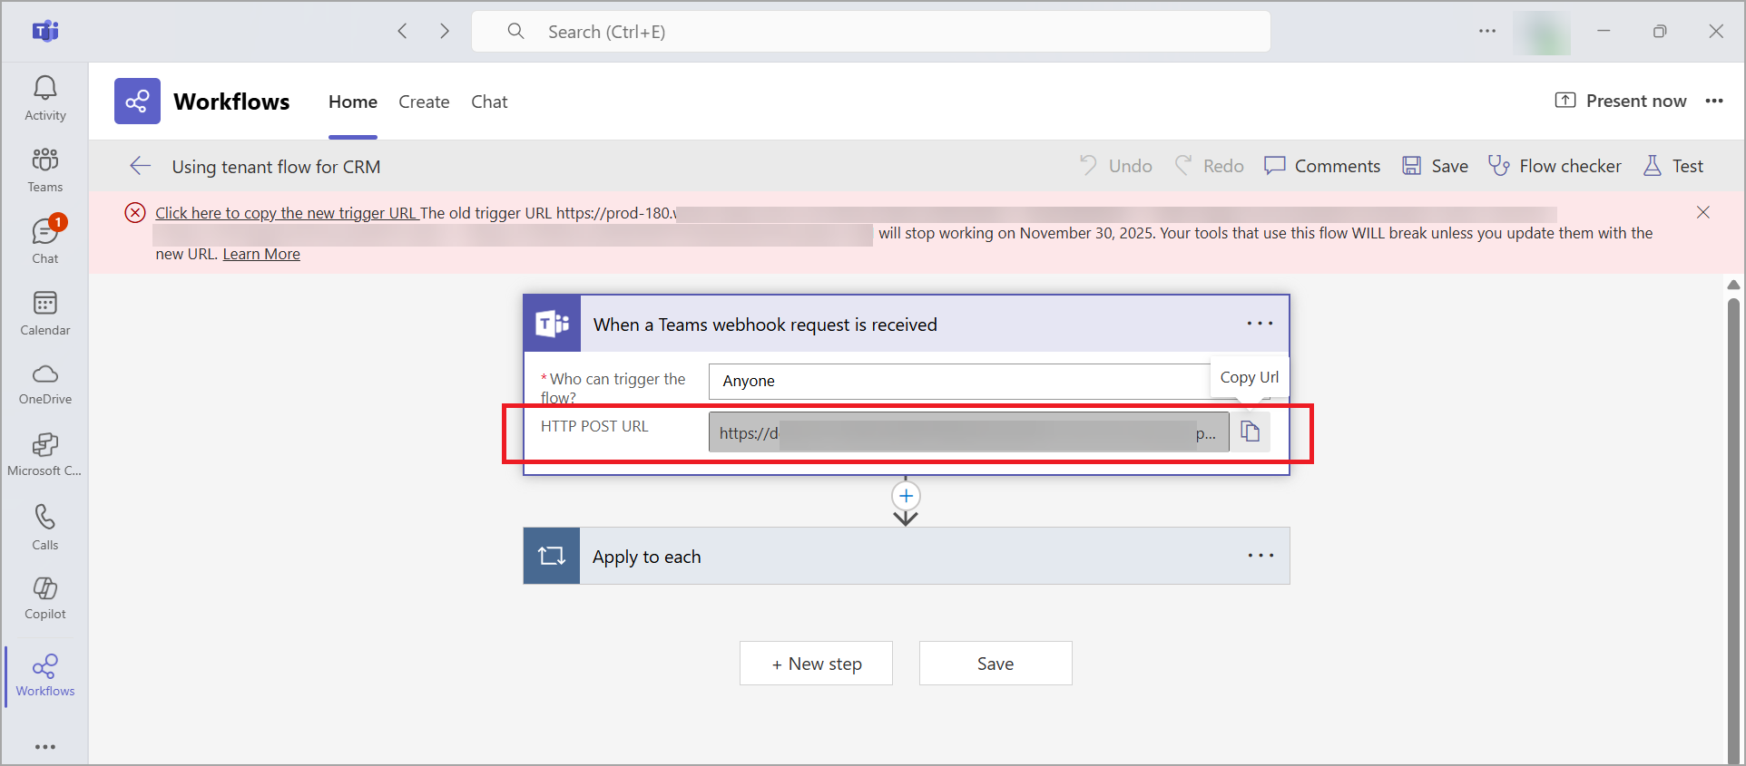Click the Workflows app logo icon
1746x766 pixels.
click(x=137, y=102)
